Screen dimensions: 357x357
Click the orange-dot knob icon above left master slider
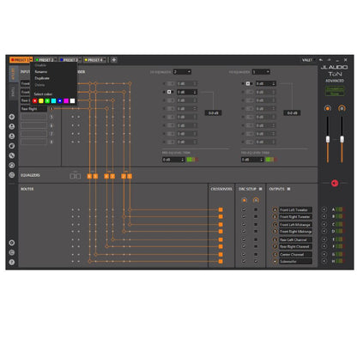(x=328, y=108)
